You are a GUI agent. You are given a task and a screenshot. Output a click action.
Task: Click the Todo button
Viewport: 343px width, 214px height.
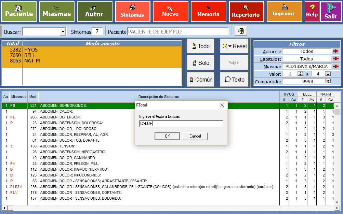pos(200,46)
